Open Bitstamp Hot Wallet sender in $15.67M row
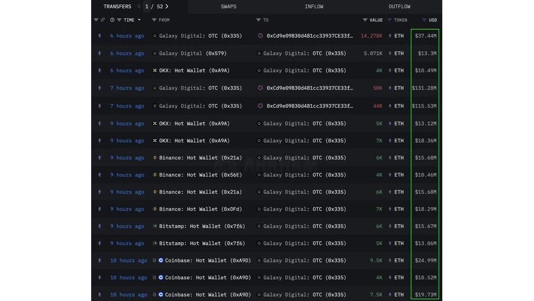Screen dimensions: 534x301 pyautogui.click(x=202, y=226)
